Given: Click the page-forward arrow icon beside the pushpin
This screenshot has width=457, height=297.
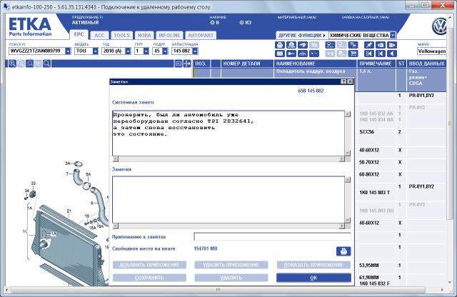Looking at the screenshot, I should pos(392,45).
